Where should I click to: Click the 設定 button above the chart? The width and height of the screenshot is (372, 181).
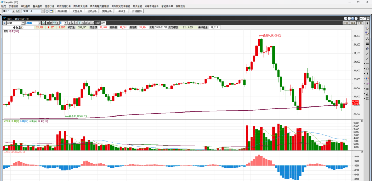pyautogui.click(x=345, y=23)
